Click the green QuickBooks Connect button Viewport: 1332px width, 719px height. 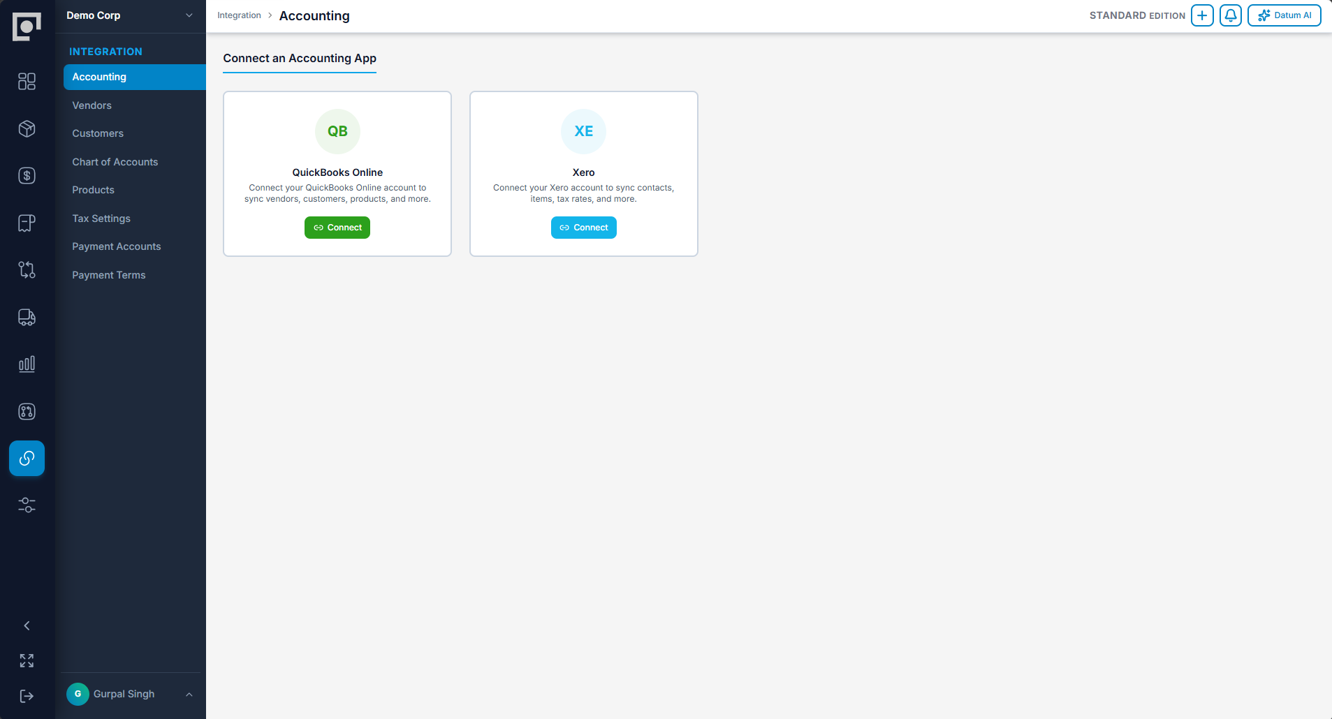337,228
